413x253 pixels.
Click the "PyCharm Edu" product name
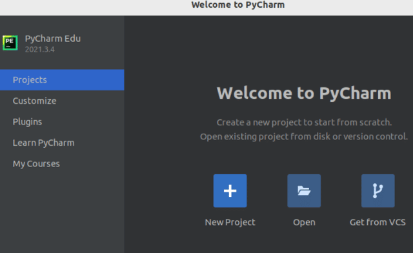point(53,39)
